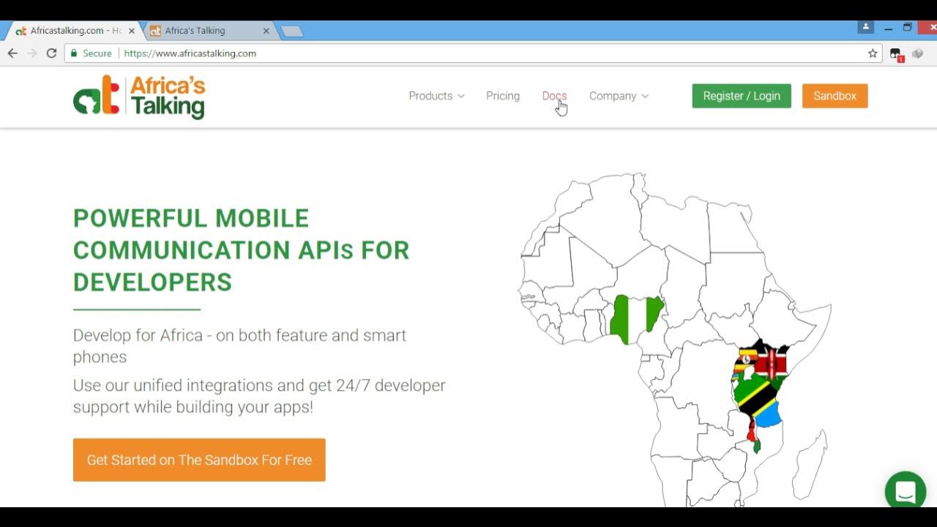The image size is (937, 527).
Task: Click the Africa's Talking logo
Action: click(x=139, y=97)
